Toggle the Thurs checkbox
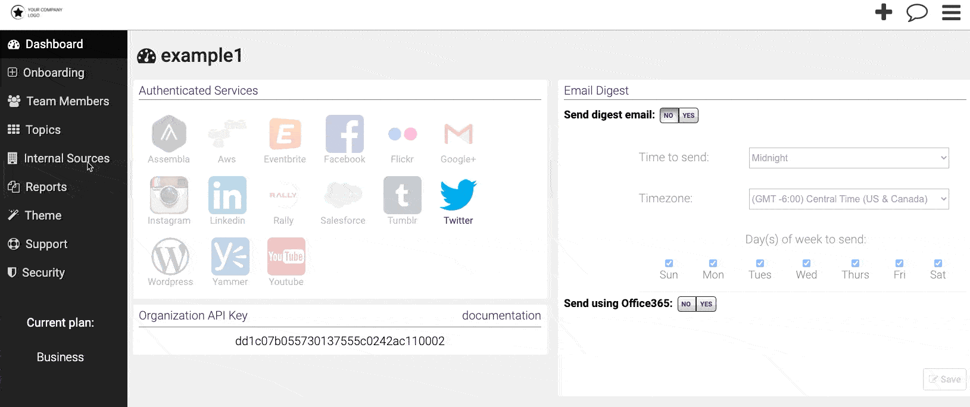This screenshot has height=407, width=970. click(855, 263)
